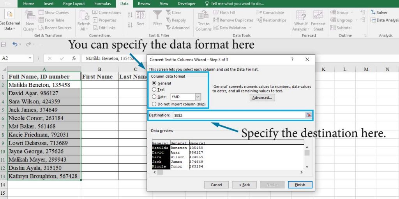Open Group dropdown in Outline
The width and height of the screenshot is (399, 199).
[x=352, y=13]
